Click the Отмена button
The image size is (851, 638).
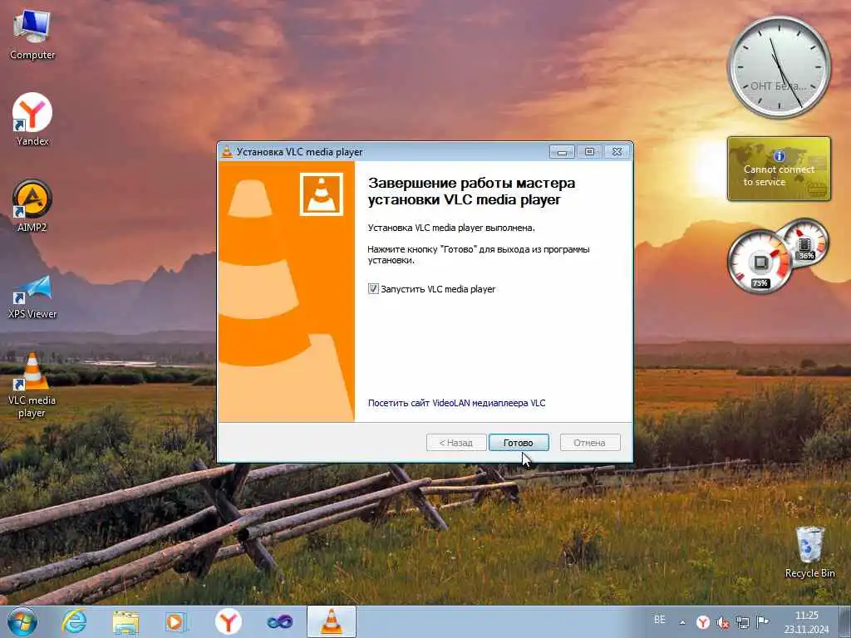(589, 443)
